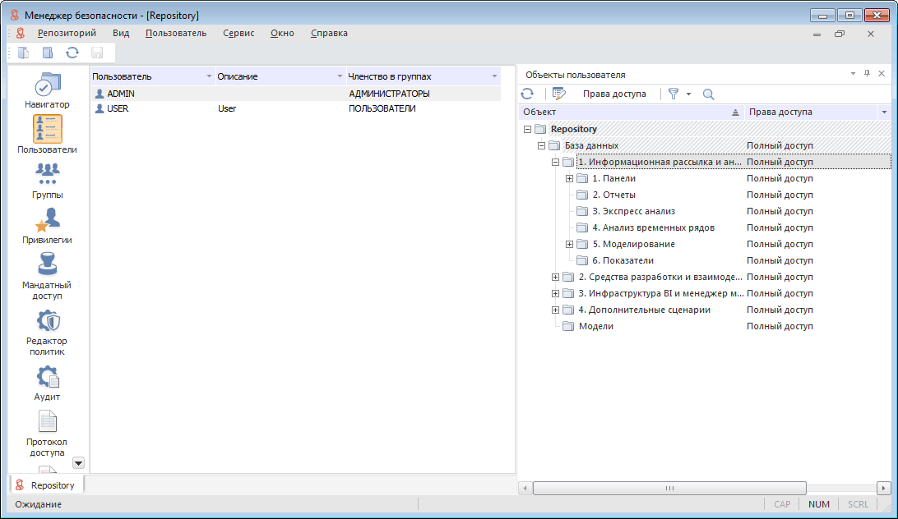Open the Сервис menu

238,33
